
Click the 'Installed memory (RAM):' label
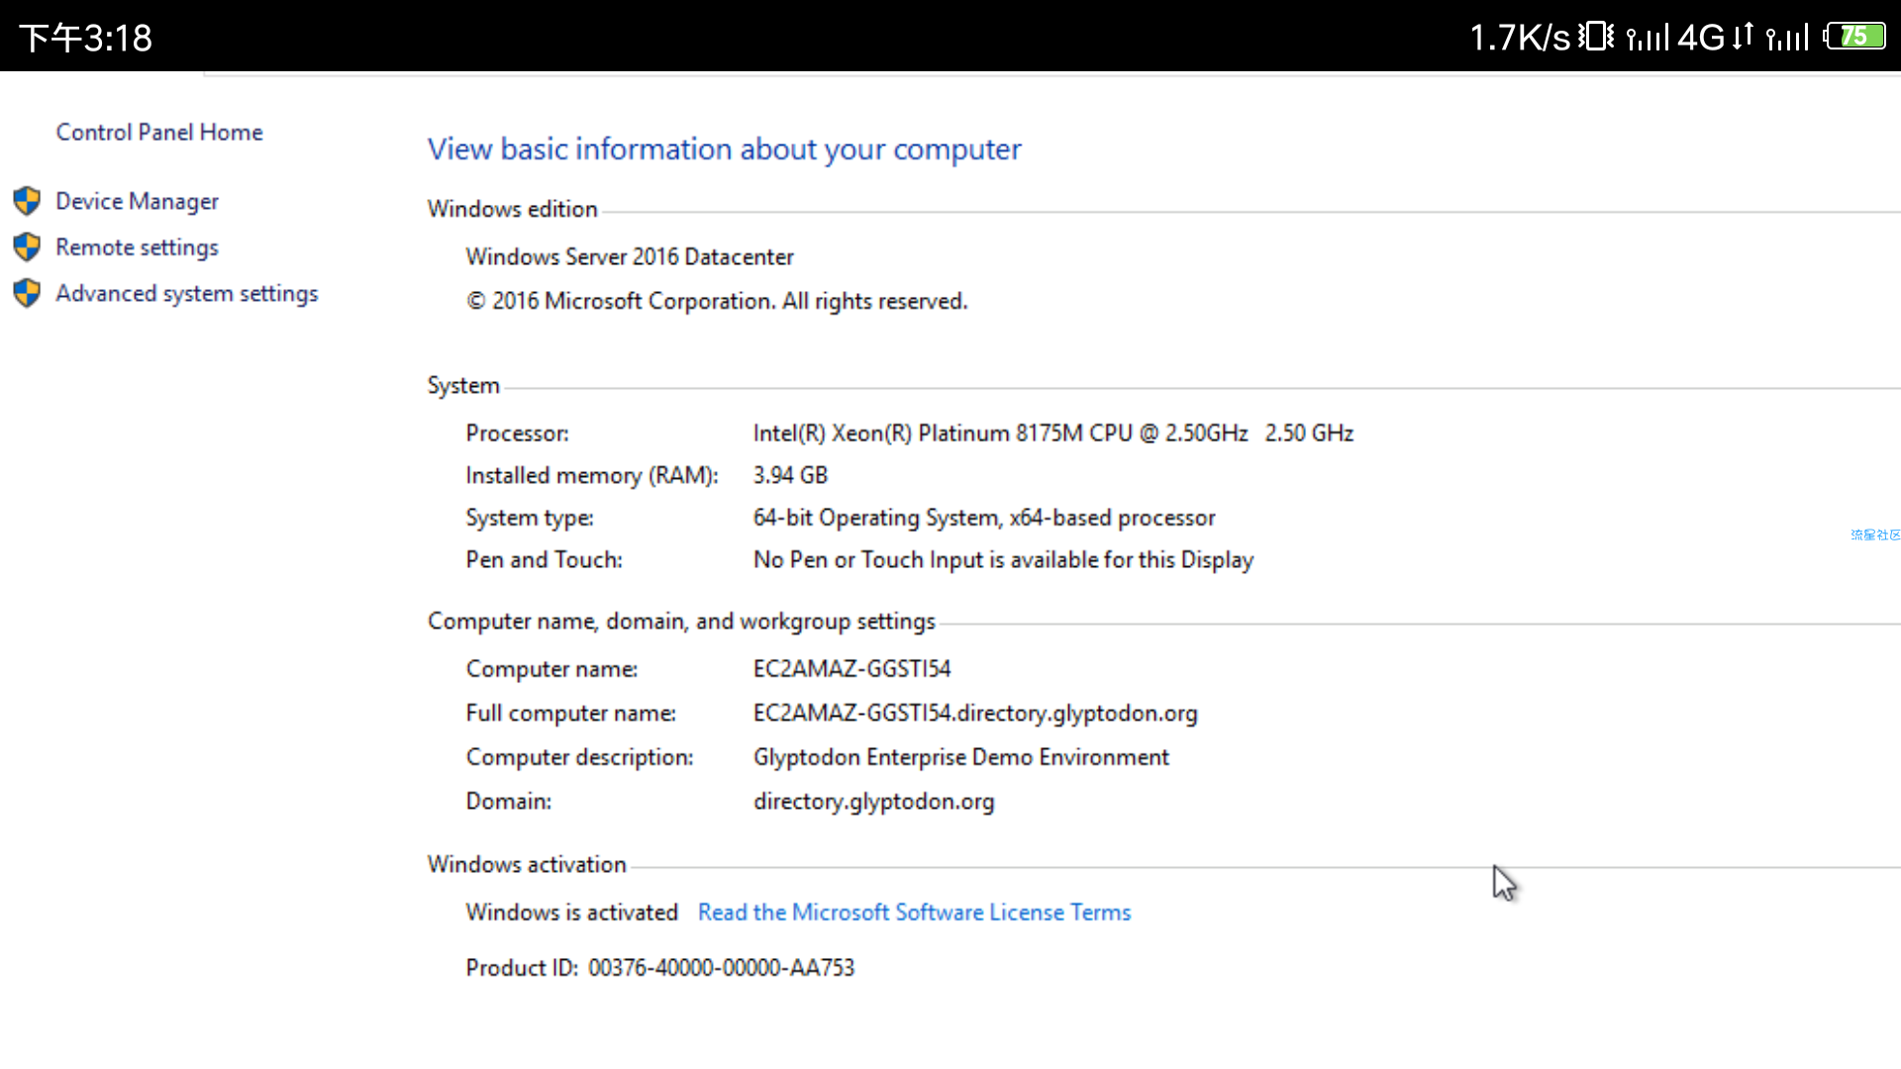592,475
